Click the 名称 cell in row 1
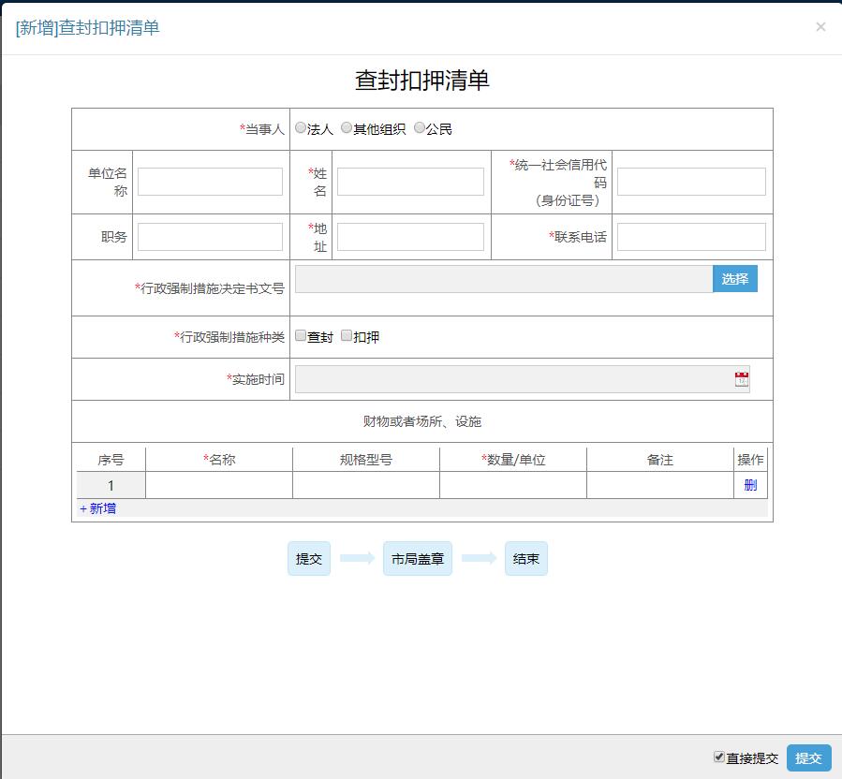This screenshot has height=779, width=842. (x=219, y=485)
